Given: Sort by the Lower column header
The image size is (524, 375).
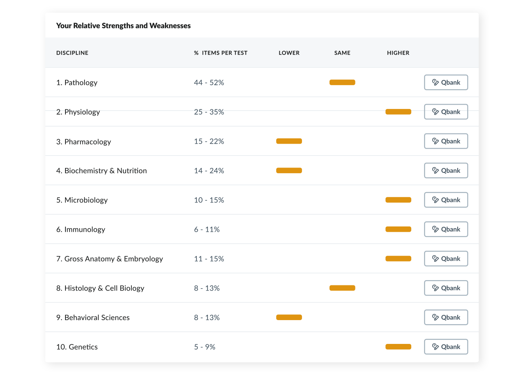Looking at the screenshot, I should click(x=289, y=52).
